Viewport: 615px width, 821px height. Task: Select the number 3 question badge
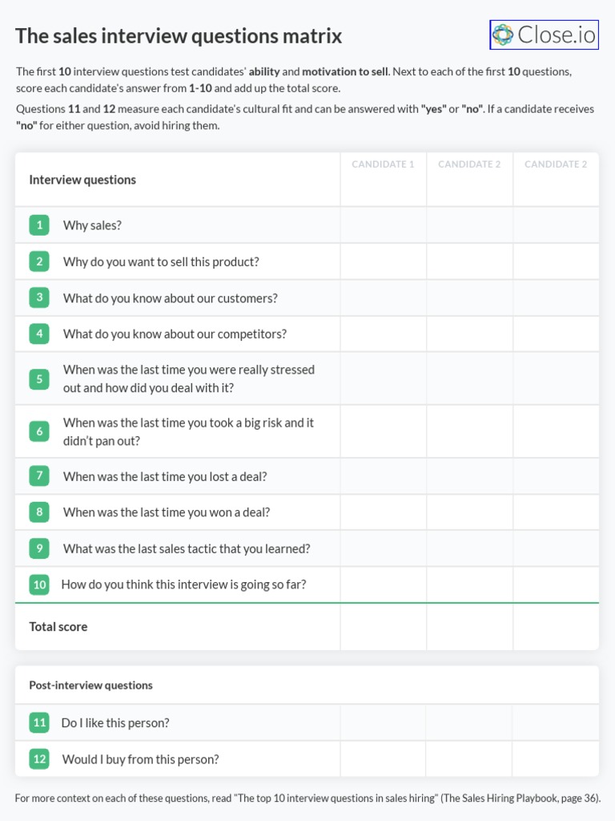pos(39,297)
